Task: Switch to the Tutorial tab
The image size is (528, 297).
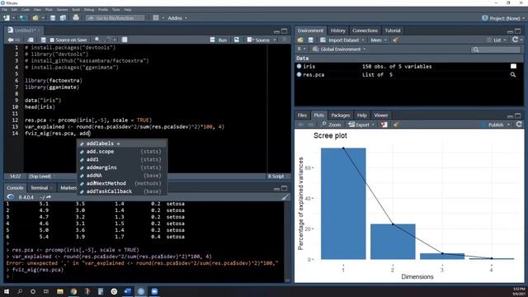Action: (x=393, y=31)
